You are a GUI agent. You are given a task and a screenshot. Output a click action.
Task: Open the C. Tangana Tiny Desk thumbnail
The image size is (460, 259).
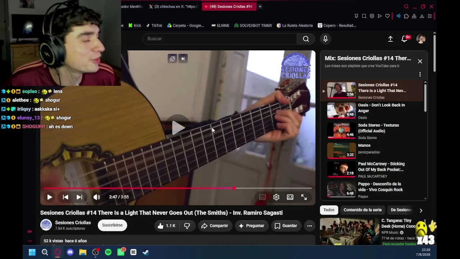point(349,231)
